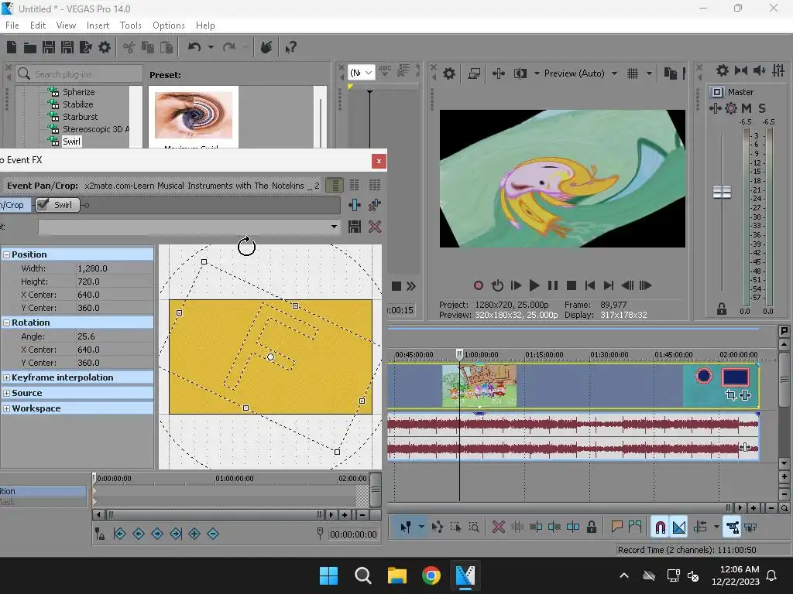The image size is (793, 594).
Task: Open Project Video Properties gear in preview
Action: 448,73
